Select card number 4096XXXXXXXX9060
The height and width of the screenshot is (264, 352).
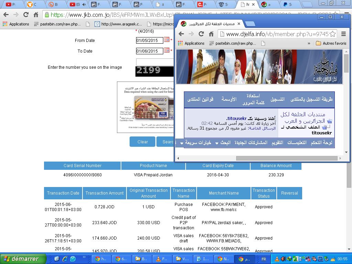pyautogui.click(x=82, y=175)
